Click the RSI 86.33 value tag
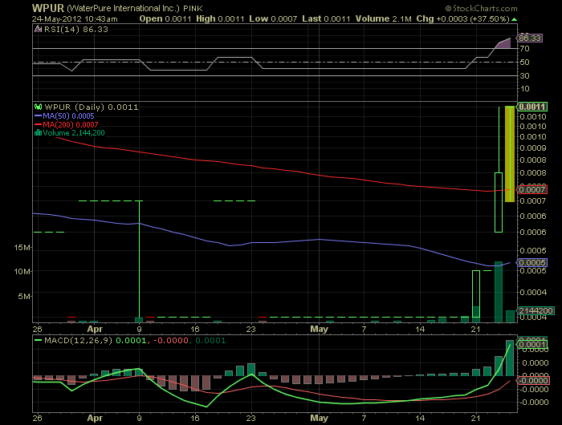562x425 pixels. pos(530,38)
